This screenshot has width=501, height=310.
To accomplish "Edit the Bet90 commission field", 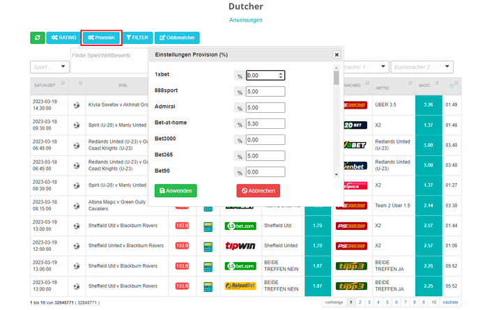I will (265, 172).
